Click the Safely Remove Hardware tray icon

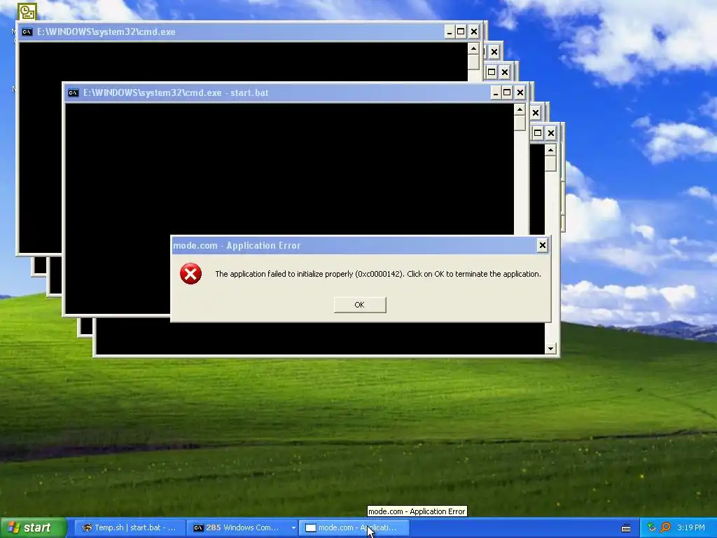pos(652,527)
